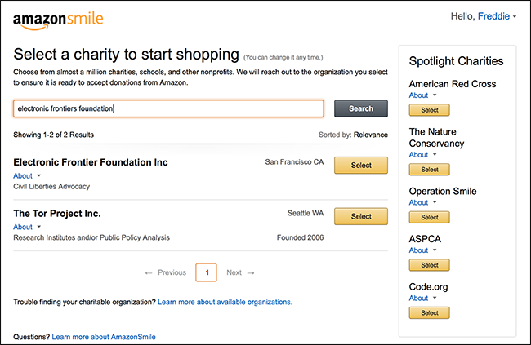Expand About under American Red Cross
This screenshot has height=345, width=531.
coord(422,95)
